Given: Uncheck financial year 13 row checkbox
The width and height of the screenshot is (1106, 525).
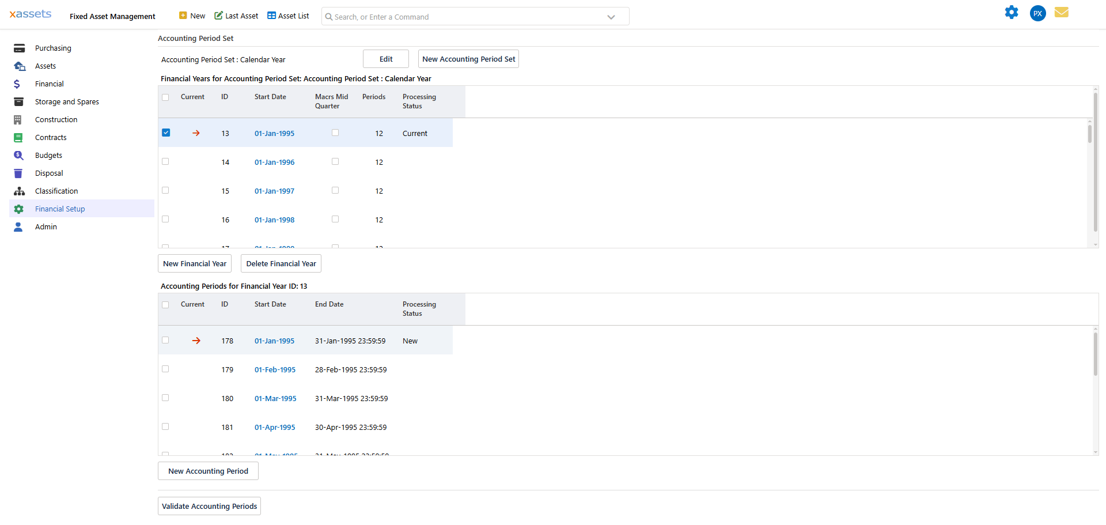Looking at the screenshot, I should click(166, 132).
